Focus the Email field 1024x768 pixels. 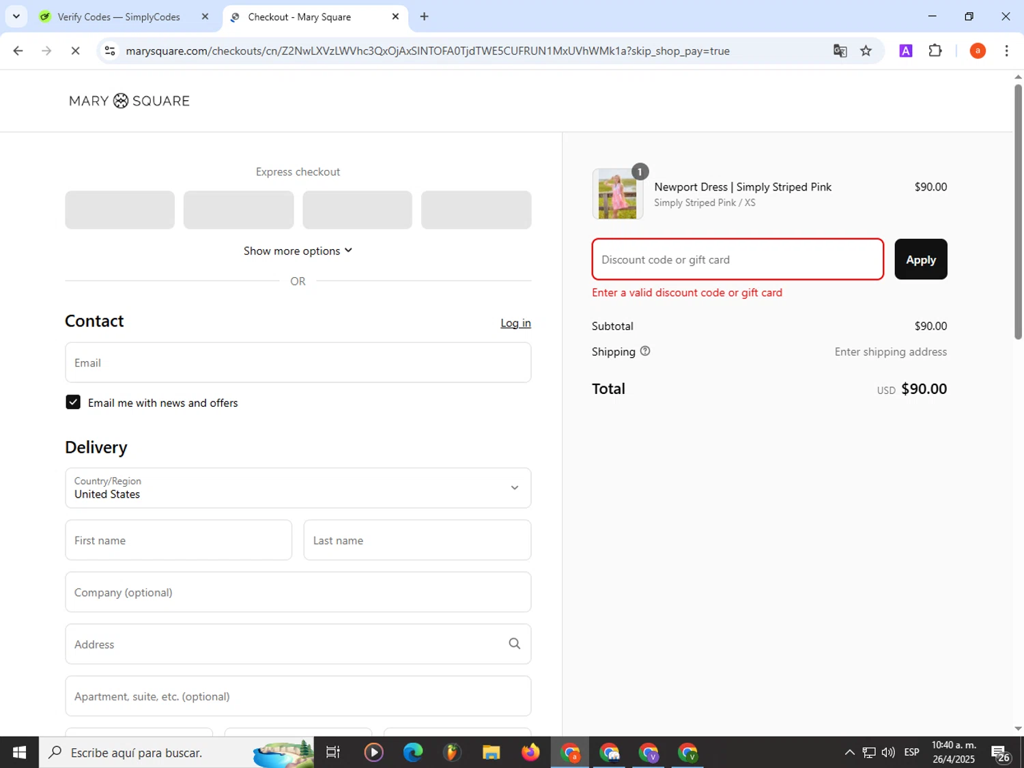click(x=298, y=362)
